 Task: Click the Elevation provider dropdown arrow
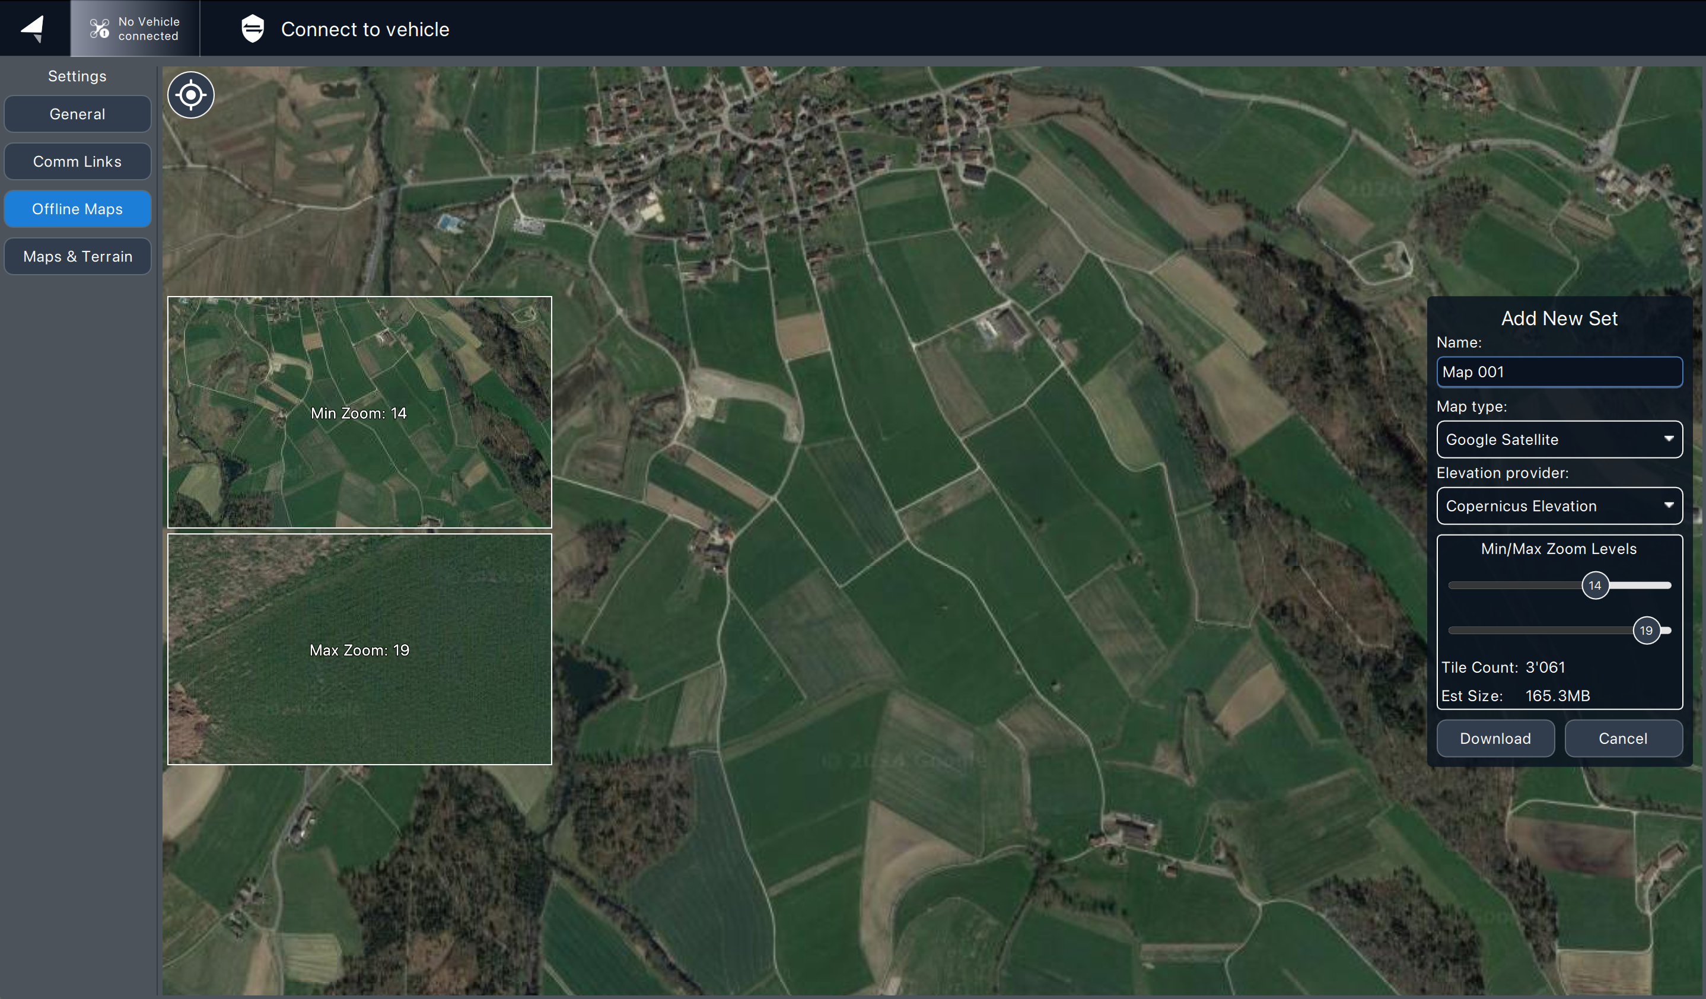click(x=1669, y=505)
